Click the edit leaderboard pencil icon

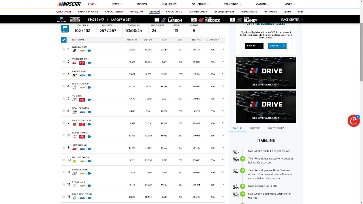64,40
